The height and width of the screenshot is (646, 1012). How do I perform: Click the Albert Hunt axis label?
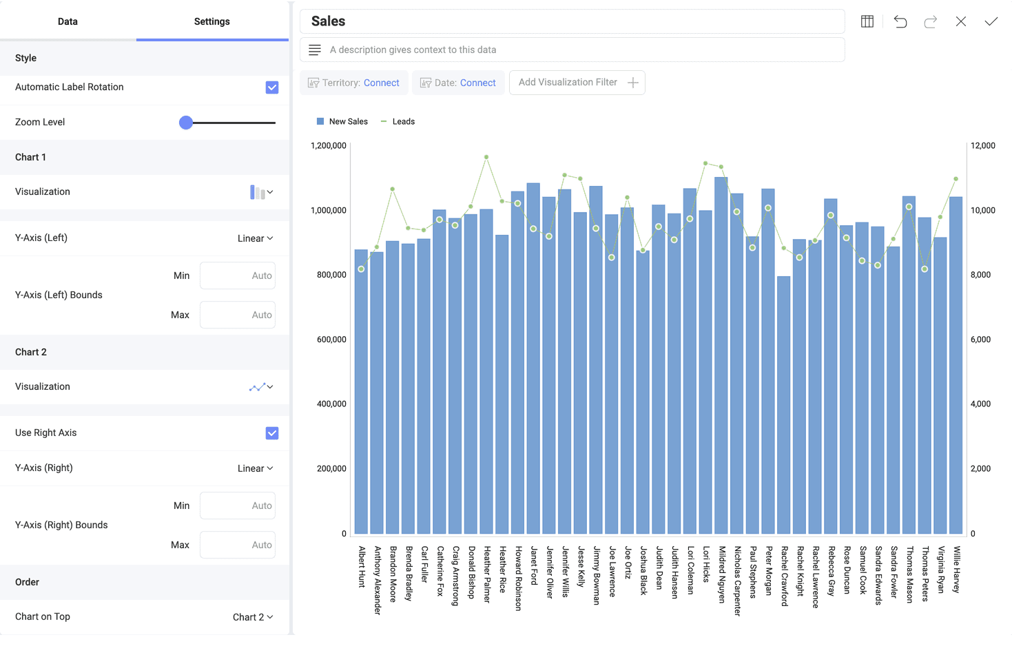[362, 567]
